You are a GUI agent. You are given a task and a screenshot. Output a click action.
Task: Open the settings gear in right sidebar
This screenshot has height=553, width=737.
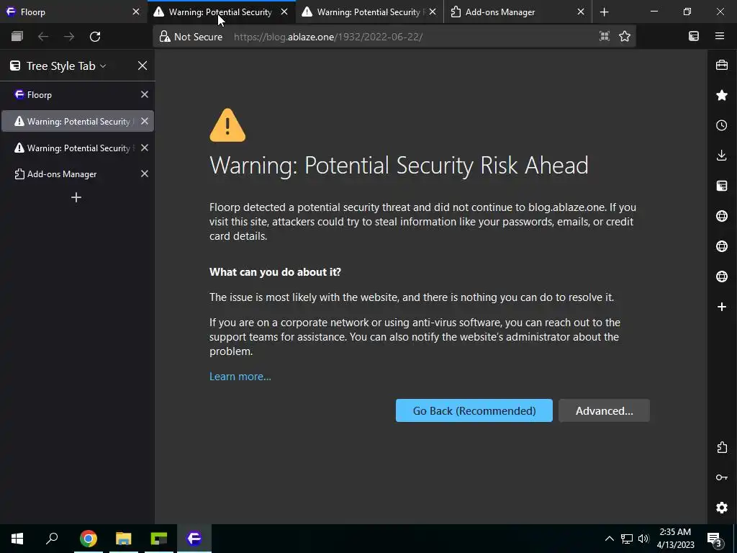[722, 508]
